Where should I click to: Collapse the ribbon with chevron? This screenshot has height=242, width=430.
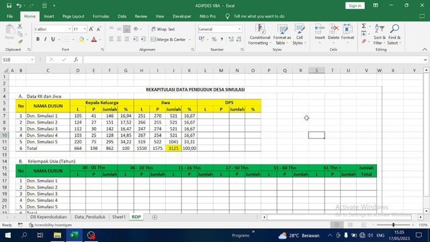click(425, 50)
